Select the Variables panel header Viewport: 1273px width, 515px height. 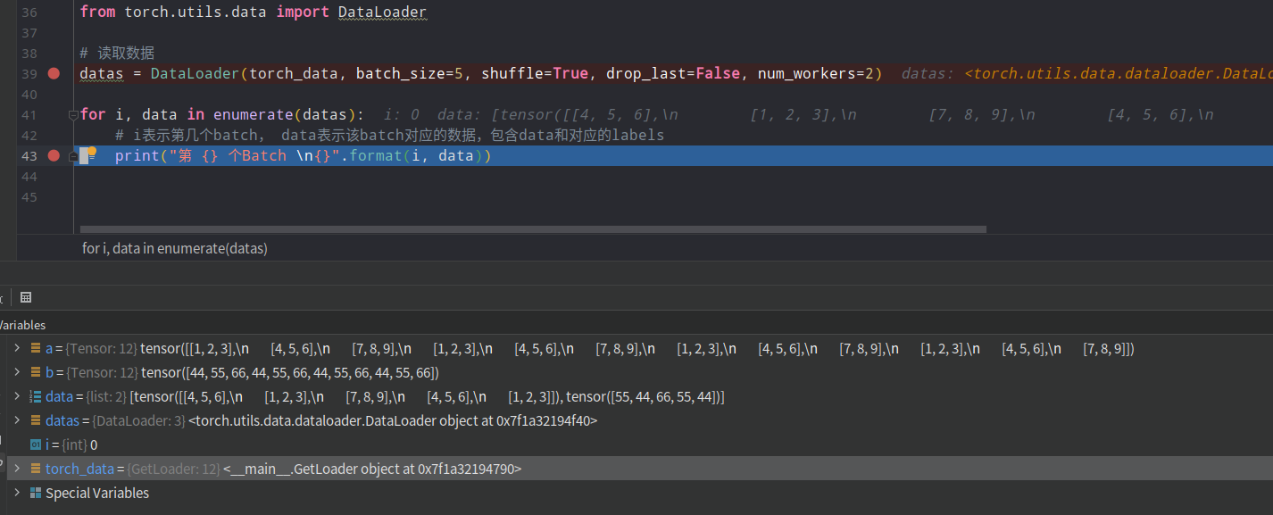(x=23, y=324)
